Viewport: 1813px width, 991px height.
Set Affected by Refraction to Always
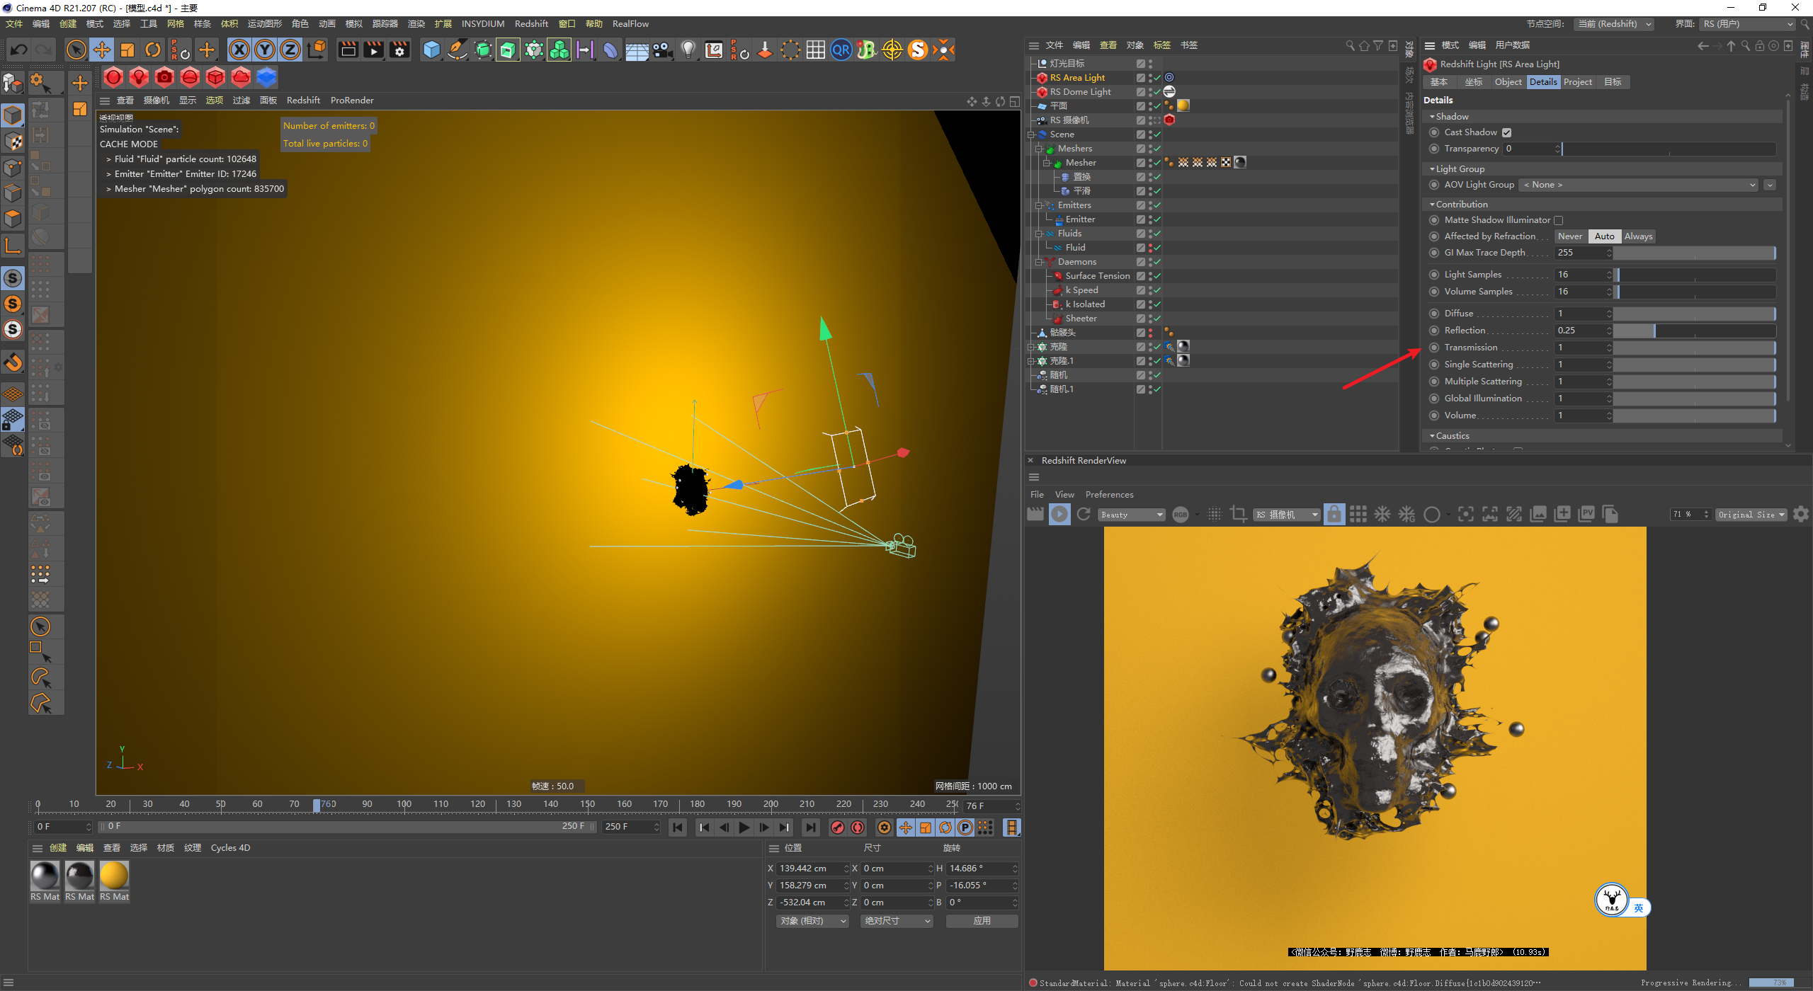1638,236
